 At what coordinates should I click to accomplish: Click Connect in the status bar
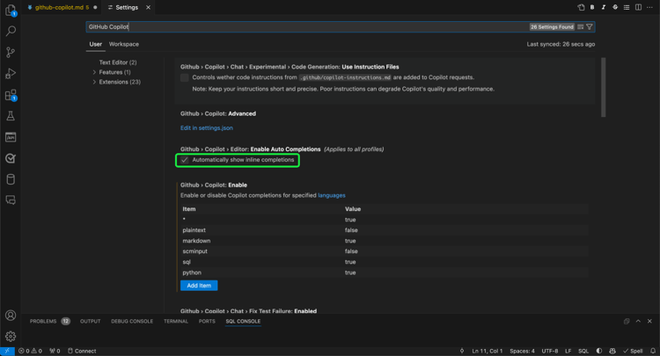[82, 351]
